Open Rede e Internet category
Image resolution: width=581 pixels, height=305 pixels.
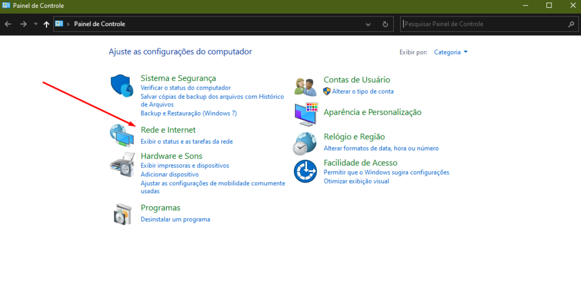click(168, 130)
